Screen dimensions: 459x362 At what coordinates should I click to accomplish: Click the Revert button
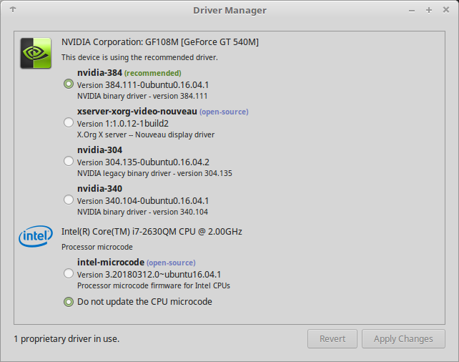pos(332,339)
